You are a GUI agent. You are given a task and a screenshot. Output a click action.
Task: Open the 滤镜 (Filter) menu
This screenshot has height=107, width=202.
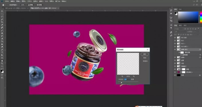pos(41,1)
